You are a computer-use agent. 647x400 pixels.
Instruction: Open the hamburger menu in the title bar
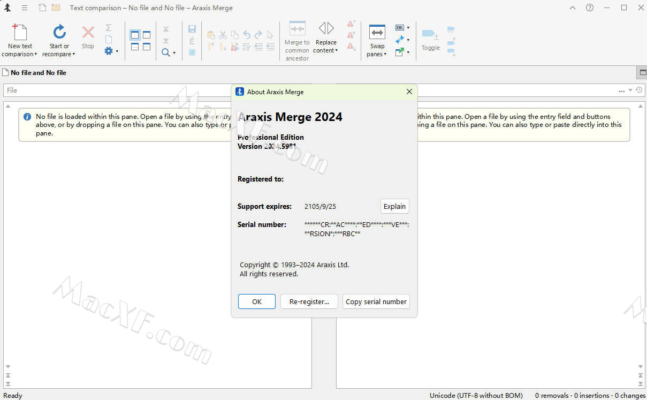pos(25,7)
